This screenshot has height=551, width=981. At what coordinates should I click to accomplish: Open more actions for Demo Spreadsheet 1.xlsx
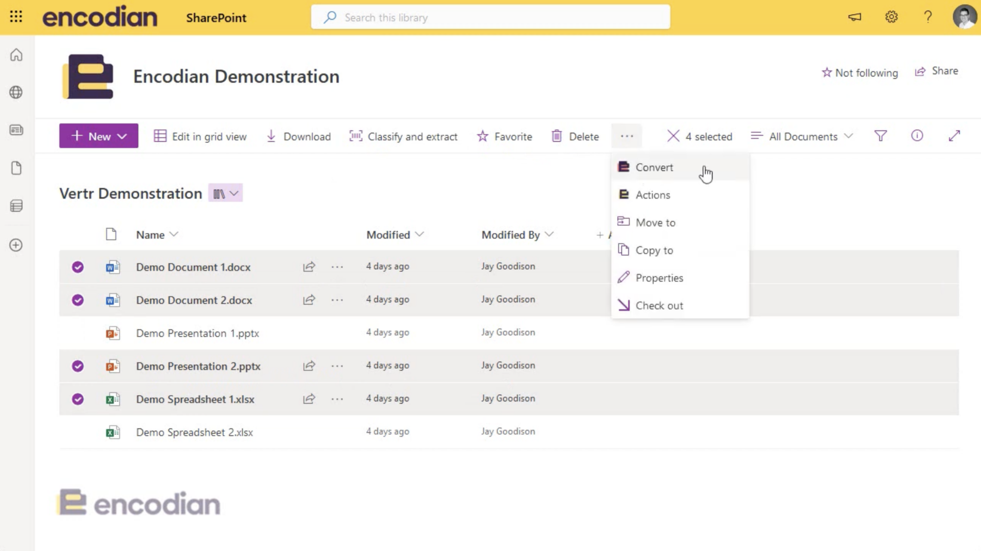pyautogui.click(x=337, y=399)
